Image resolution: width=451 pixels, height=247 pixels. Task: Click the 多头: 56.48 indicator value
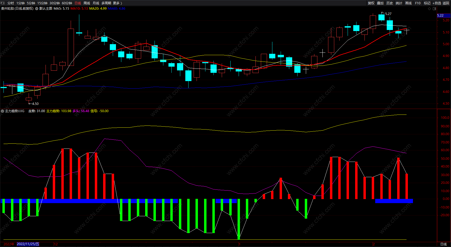tap(81, 111)
